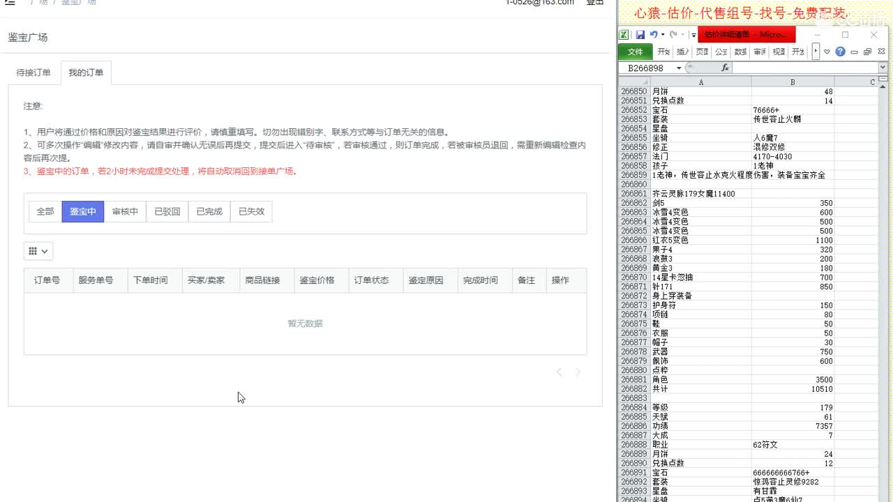Click the account email ending 0526@163.com
The height and width of the screenshot is (502, 893).
tap(540, 2)
